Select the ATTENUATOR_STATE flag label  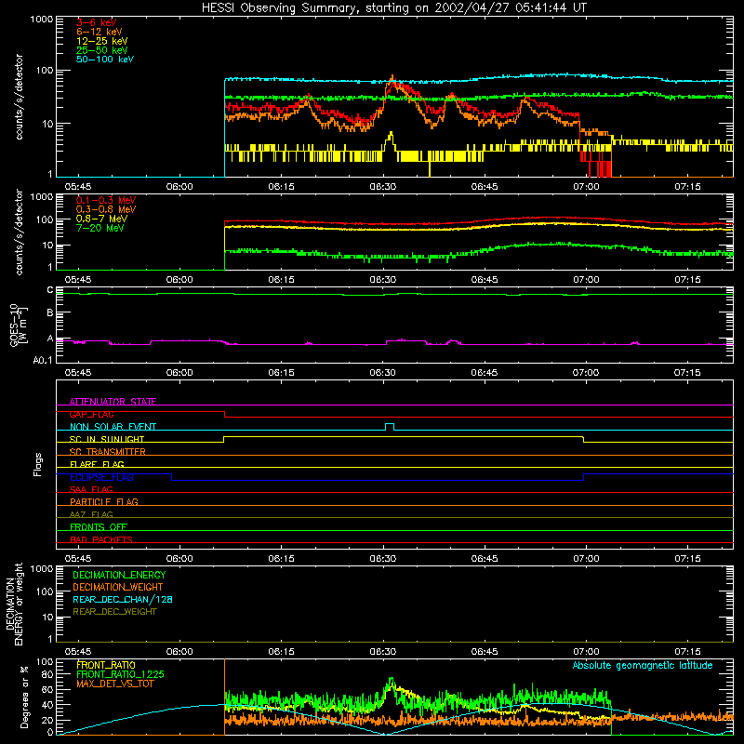pyautogui.click(x=113, y=402)
